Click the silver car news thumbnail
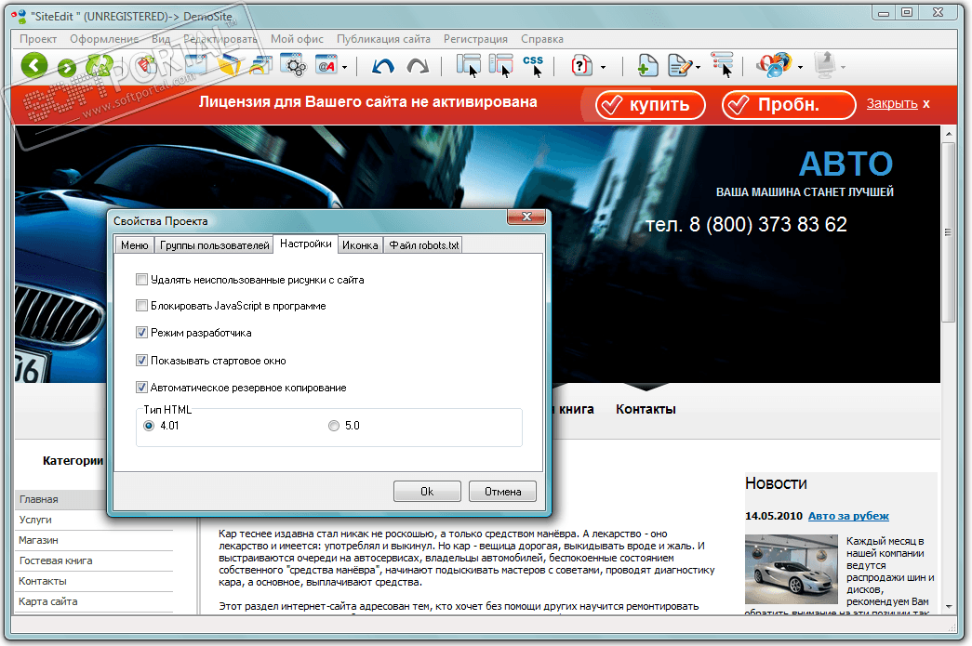The image size is (972, 646). click(x=791, y=569)
